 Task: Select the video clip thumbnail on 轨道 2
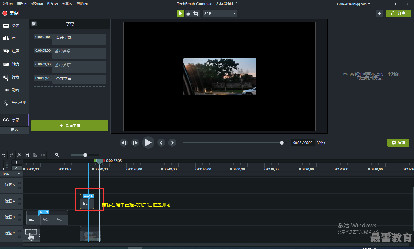(x=91, y=234)
